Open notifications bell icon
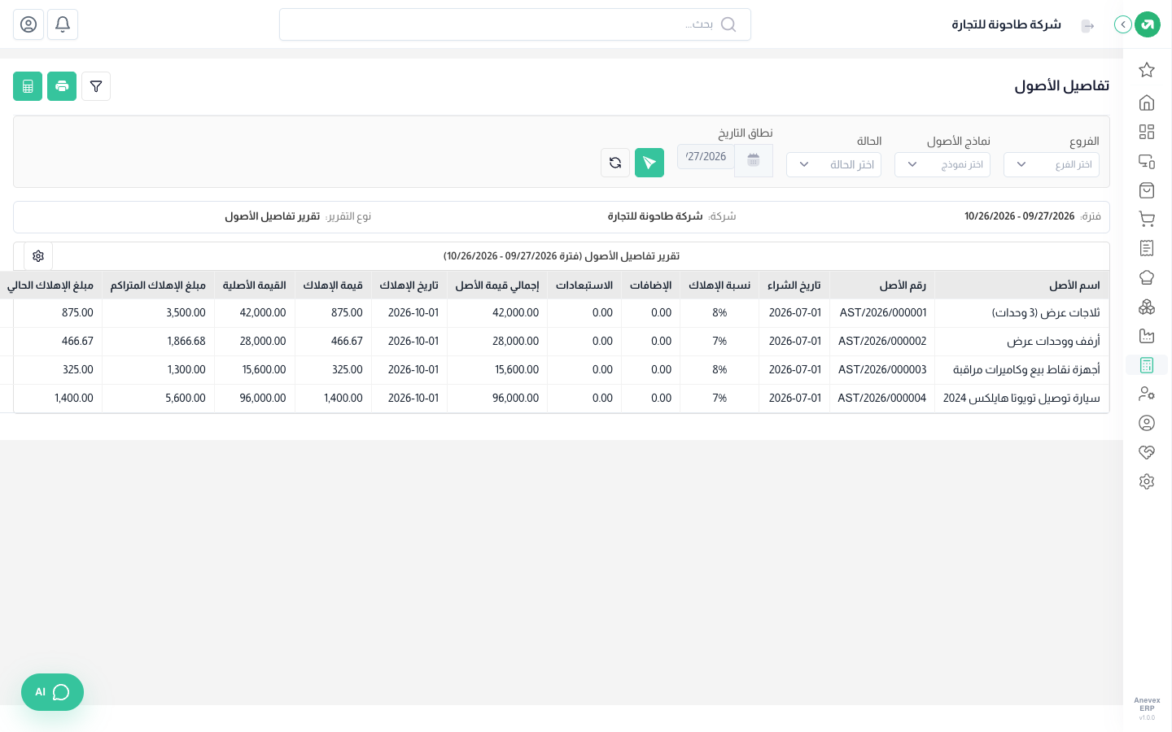 point(63,24)
